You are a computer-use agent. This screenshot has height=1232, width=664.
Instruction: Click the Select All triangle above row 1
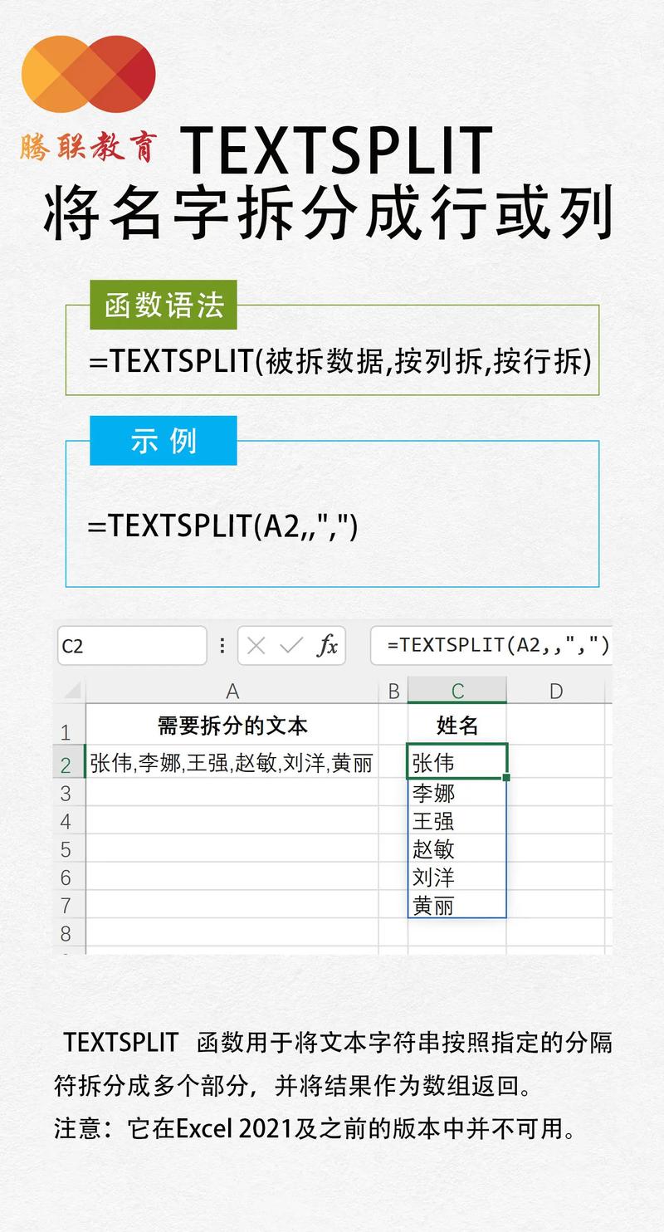[71, 690]
